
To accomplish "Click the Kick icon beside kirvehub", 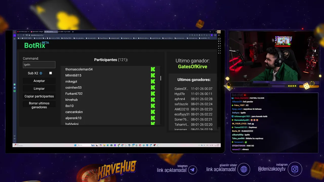I will (153, 100).
